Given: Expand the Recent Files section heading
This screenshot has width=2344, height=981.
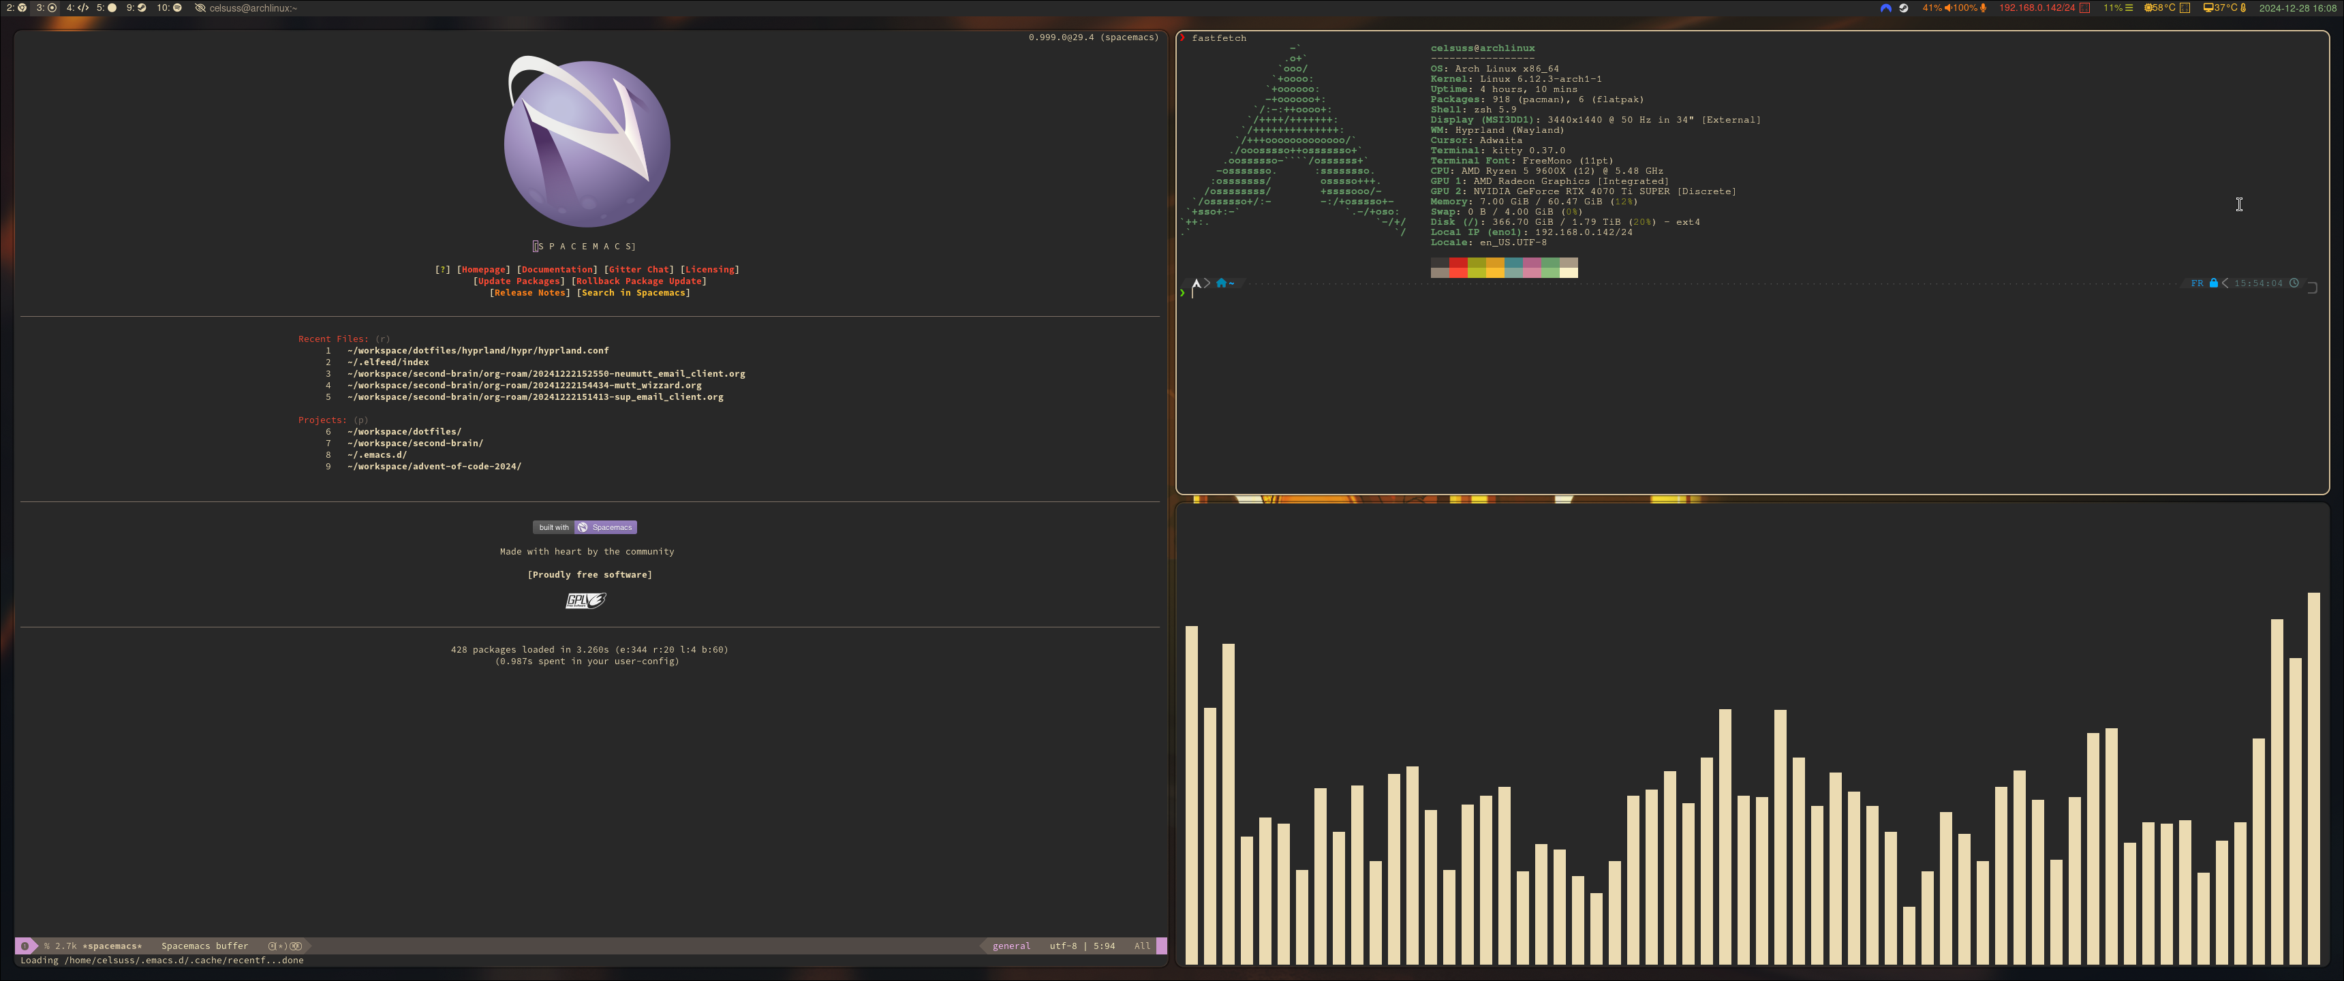Looking at the screenshot, I should [x=332, y=339].
